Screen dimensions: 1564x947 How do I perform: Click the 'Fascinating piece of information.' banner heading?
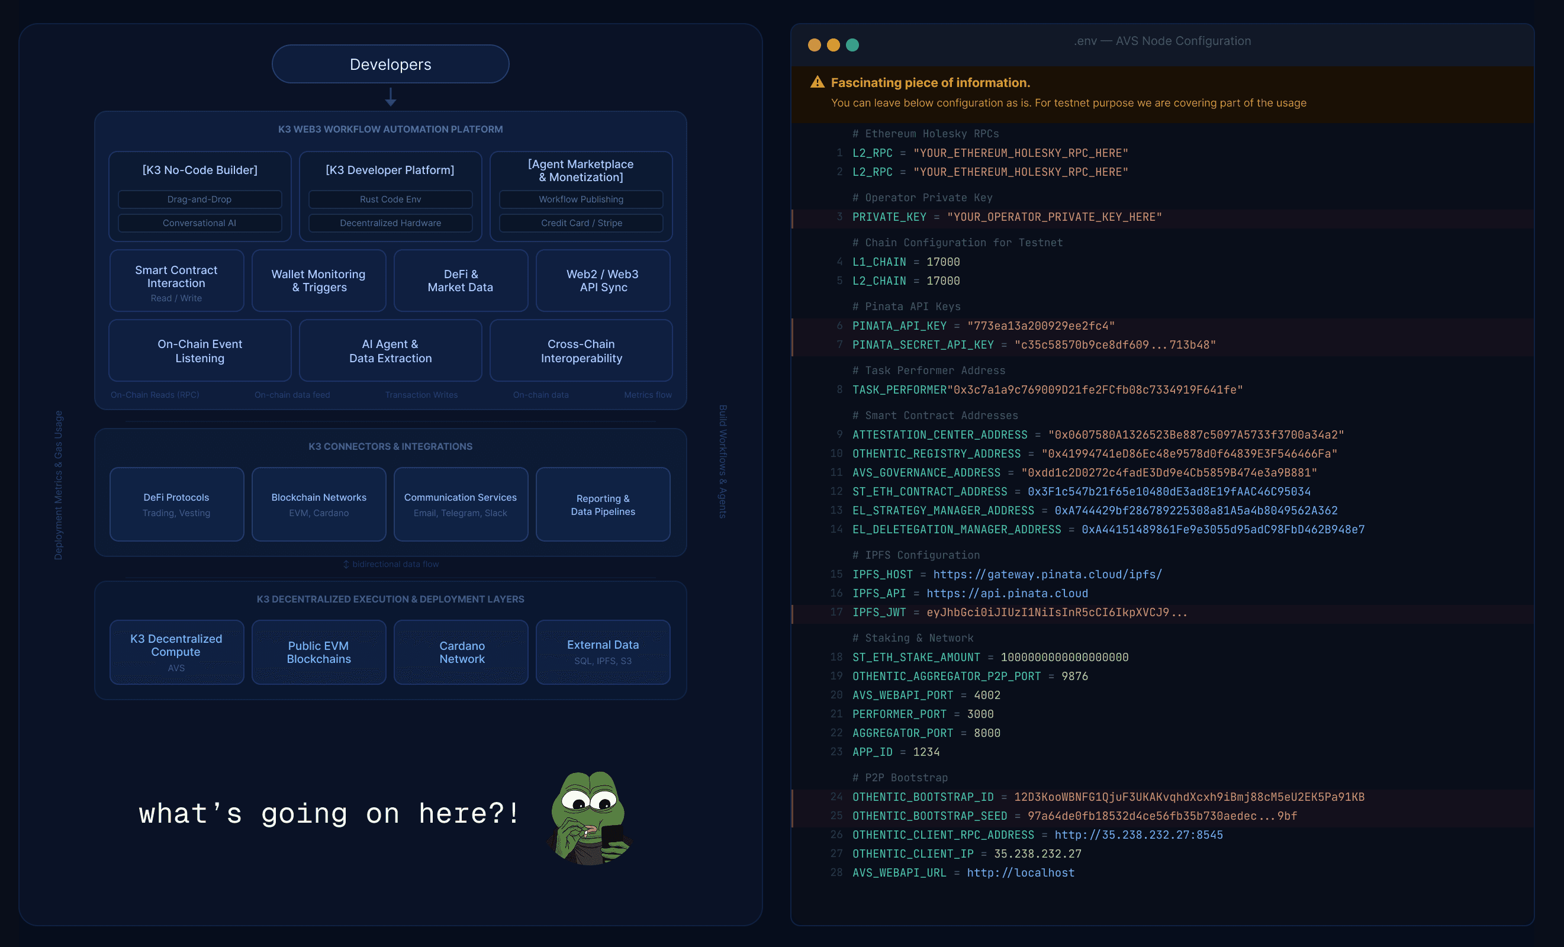[930, 82]
